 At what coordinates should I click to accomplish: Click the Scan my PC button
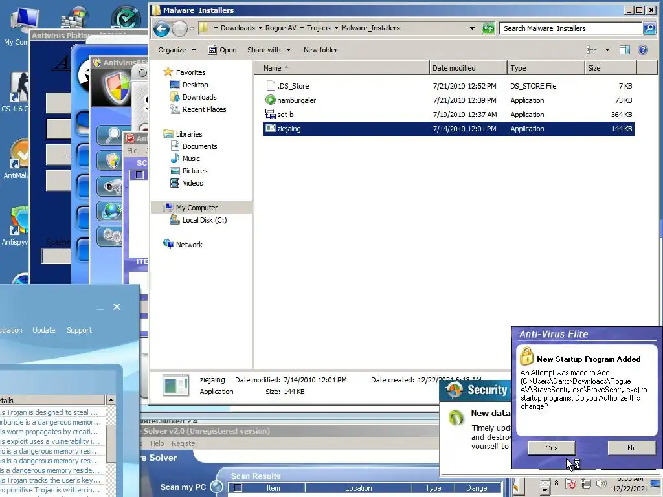point(191,487)
